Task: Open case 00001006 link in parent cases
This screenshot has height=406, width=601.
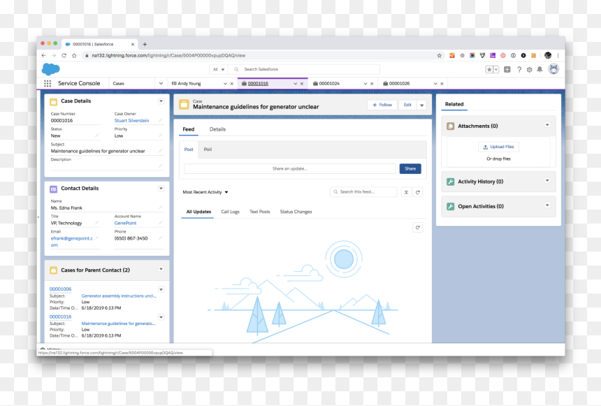Action: coord(61,289)
